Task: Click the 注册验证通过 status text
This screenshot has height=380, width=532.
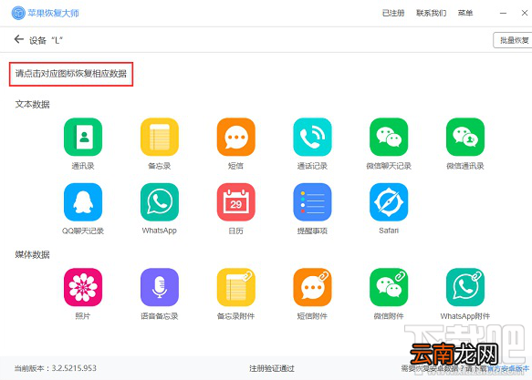Action: (x=272, y=368)
